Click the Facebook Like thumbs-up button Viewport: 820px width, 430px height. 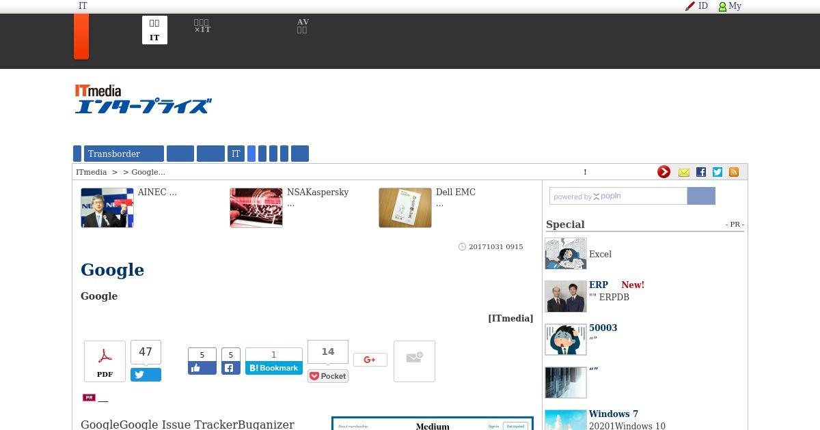(x=202, y=368)
